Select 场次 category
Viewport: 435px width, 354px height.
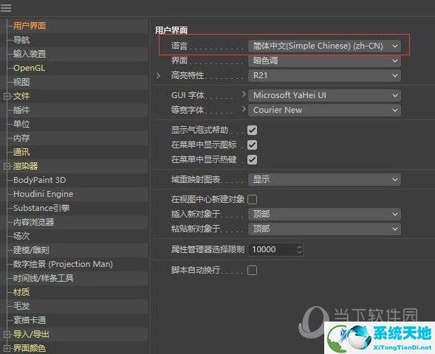click(x=21, y=236)
